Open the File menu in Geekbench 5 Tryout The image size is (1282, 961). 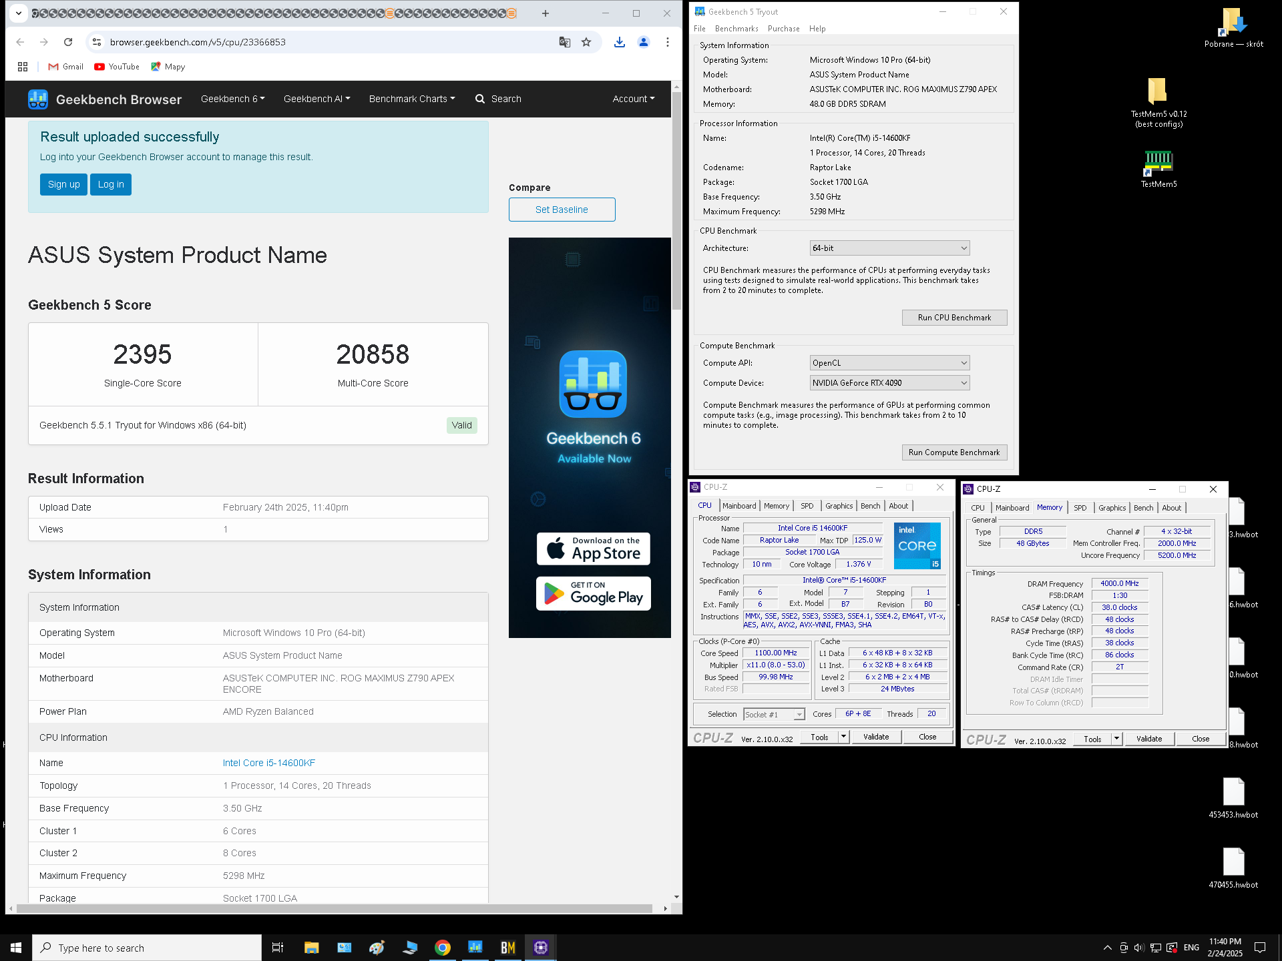click(699, 29)
